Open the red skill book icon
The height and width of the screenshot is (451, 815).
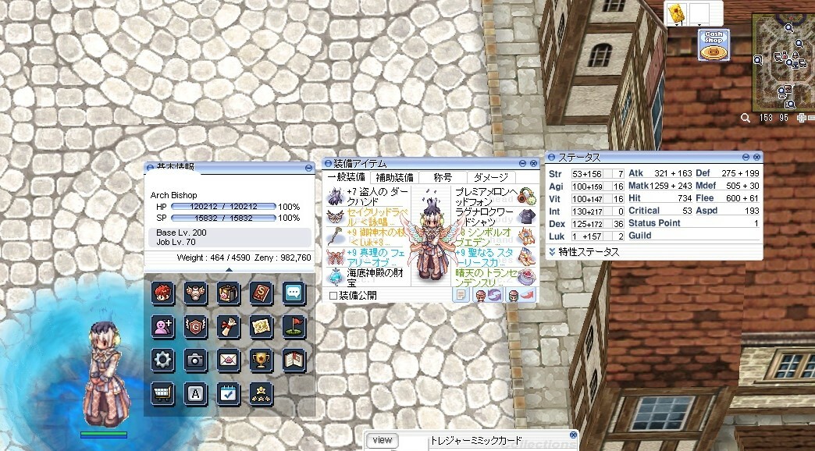coord(261,293)
